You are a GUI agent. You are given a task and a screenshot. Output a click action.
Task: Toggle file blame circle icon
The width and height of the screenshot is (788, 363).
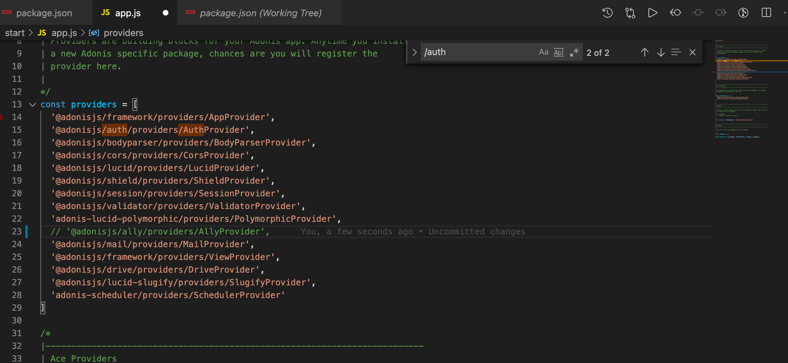point(743,13)
